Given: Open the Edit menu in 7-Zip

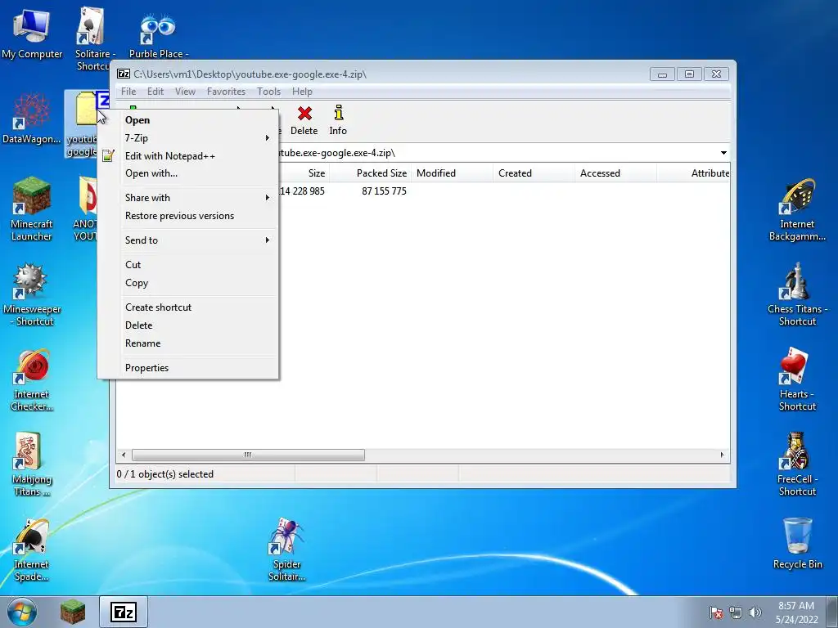Looking at the screenshot, I should tap(155, 92).
